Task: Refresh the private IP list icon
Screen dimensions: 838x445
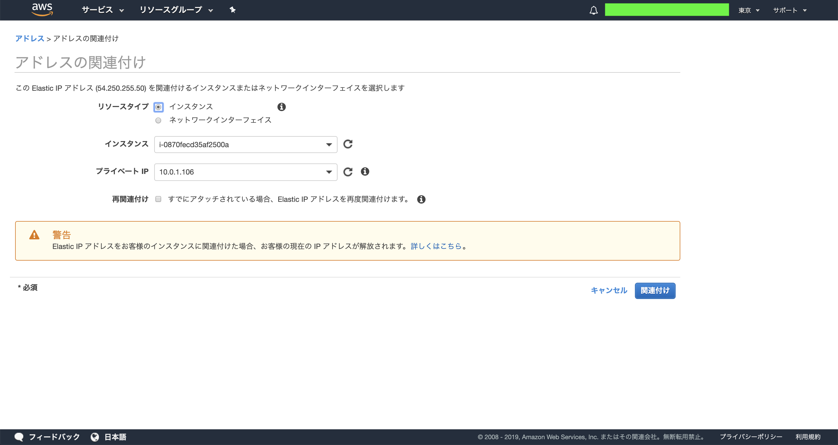Action: pyautogui.click(x=348, y=172)
